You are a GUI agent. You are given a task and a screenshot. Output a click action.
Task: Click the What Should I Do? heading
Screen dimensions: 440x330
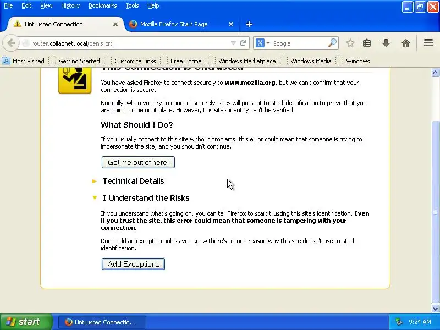(x=137, y=125)
